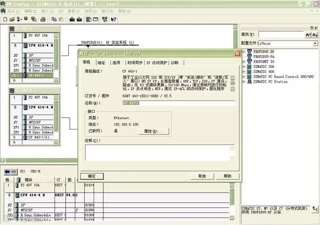The height and width of the screenshot is (225, 320).
Task: Click the search-up binoculars icon in the catalog
Action: tap(308, 35)
